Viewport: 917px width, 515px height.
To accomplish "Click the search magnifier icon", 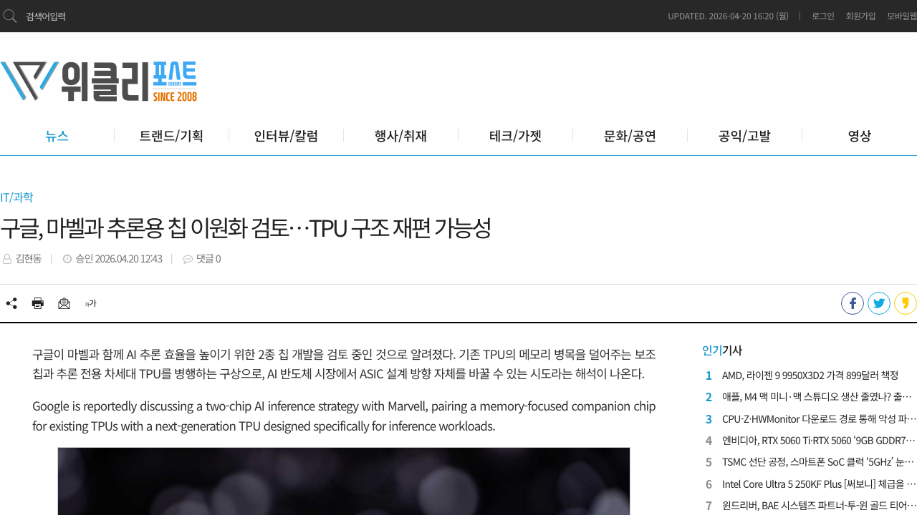I will pos(10,16).
